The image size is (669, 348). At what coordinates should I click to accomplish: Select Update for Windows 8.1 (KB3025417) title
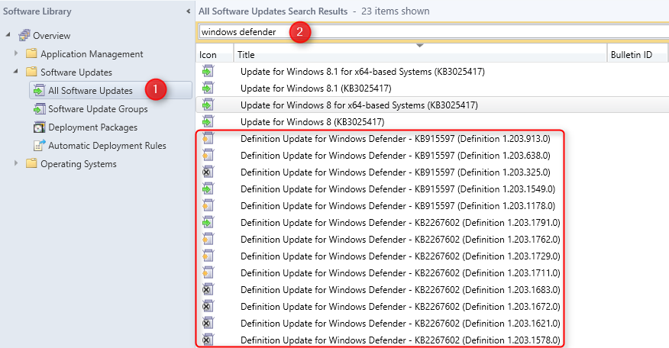[315, 89]
